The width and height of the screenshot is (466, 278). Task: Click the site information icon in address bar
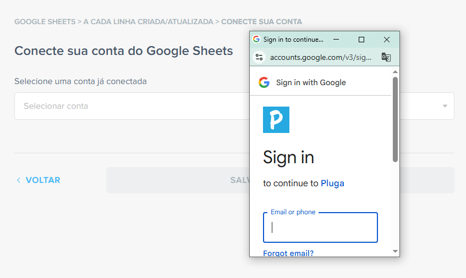[x=259, y=57]
